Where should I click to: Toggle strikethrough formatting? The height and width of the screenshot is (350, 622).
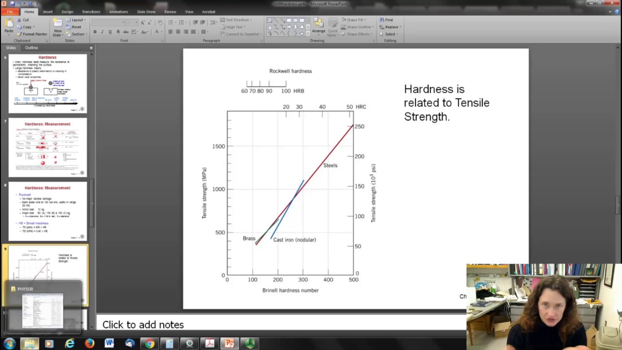tap(125, 32)
